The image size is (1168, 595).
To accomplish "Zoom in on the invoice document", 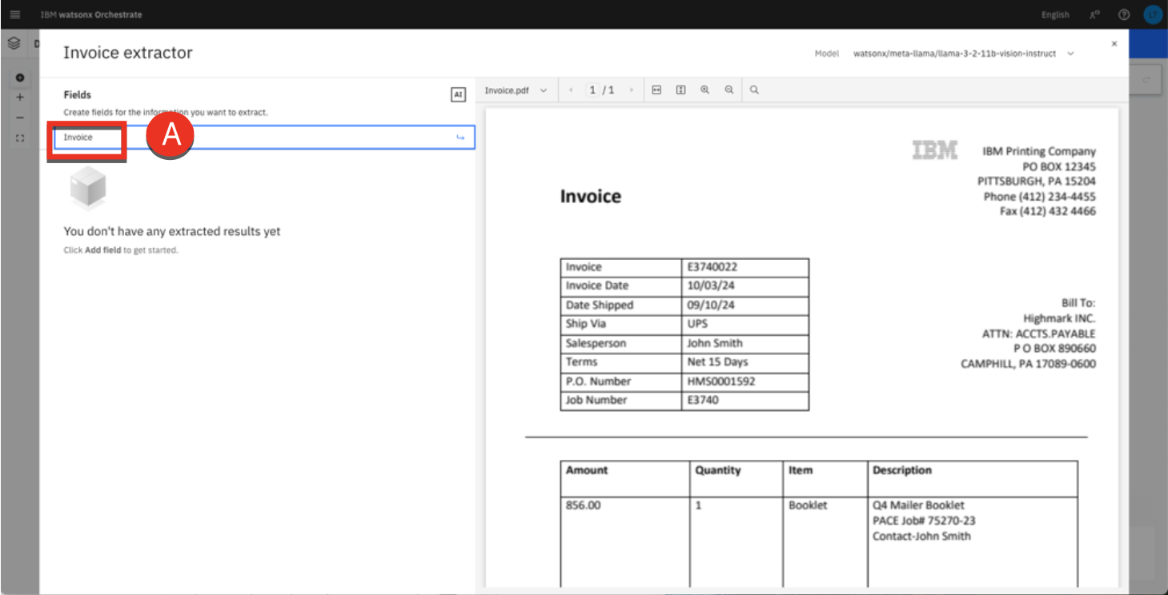I will click(x=705, y=90).
